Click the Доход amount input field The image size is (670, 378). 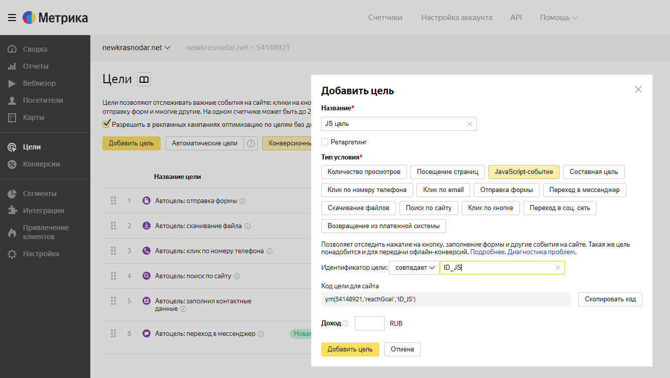pyautogui.click(x=369, y=323)
